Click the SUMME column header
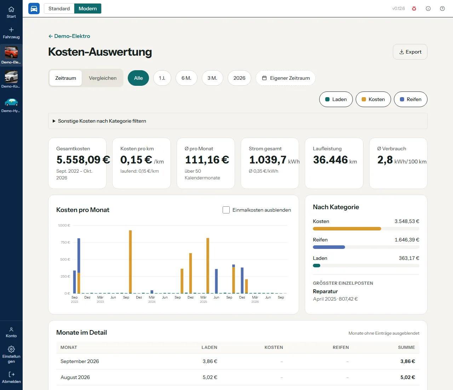The width and height of the screenshot is (453, 390). 406,347
